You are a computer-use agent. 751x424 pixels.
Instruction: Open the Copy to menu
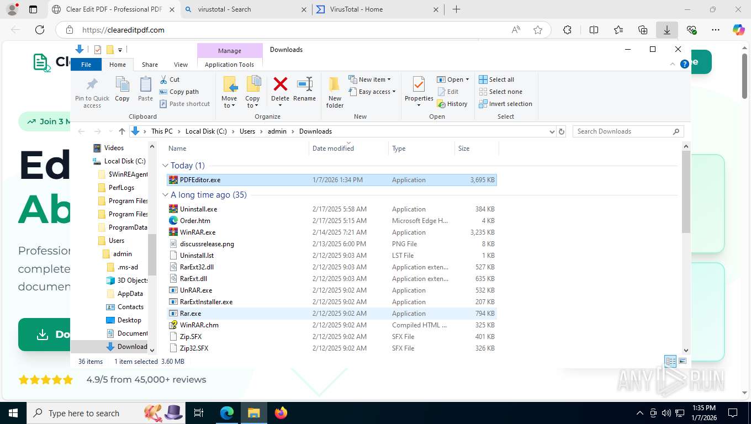(x=252, y=92)
